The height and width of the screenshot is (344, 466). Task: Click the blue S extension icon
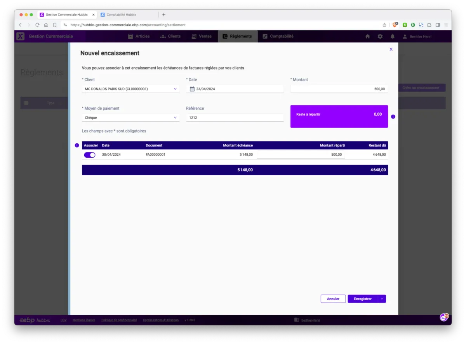(x=421, y=25)
